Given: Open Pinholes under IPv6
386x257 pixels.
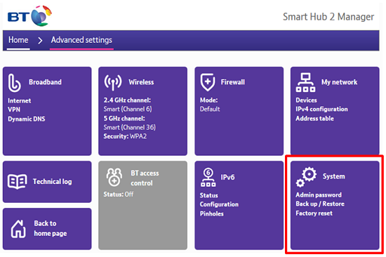Looking at the screenshot, I should click(x=212, y=213).
